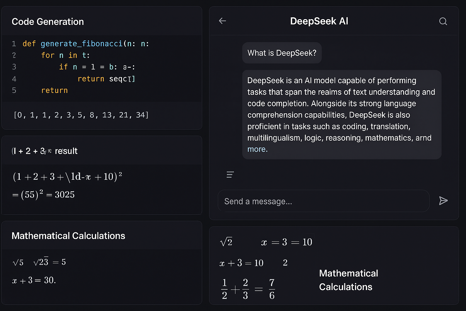Click the DeepSeek AI chat title
Viewport: 466px width, 311px height.
pos(319,21)
